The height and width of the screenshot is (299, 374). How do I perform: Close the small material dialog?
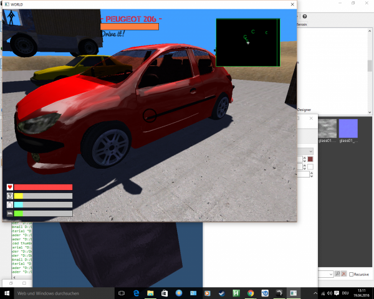pos(312,117)
